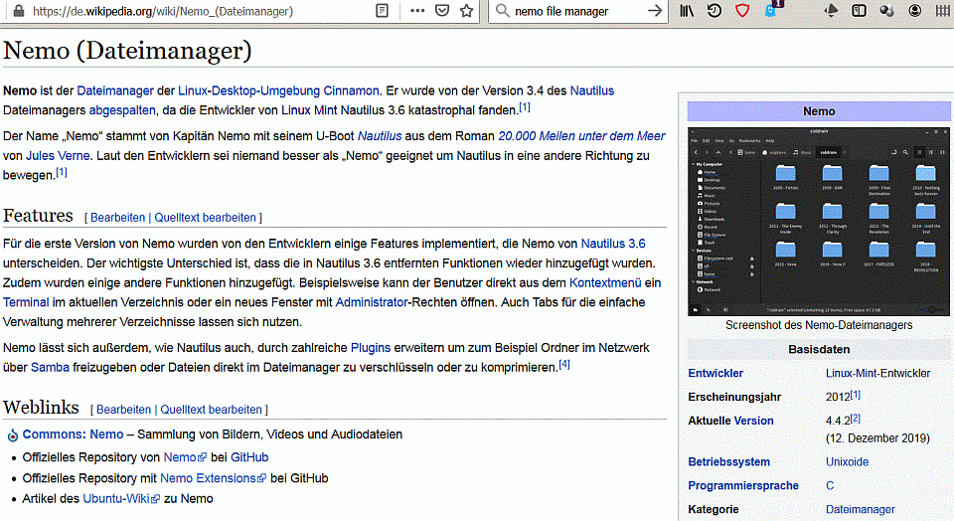This screenshot has width=954, height=521.
Task: Open the C programming language link
Action: pos(830,485)
